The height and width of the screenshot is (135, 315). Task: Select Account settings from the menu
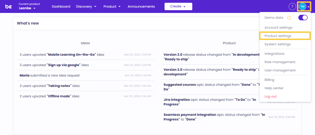(x=278, y=28)
